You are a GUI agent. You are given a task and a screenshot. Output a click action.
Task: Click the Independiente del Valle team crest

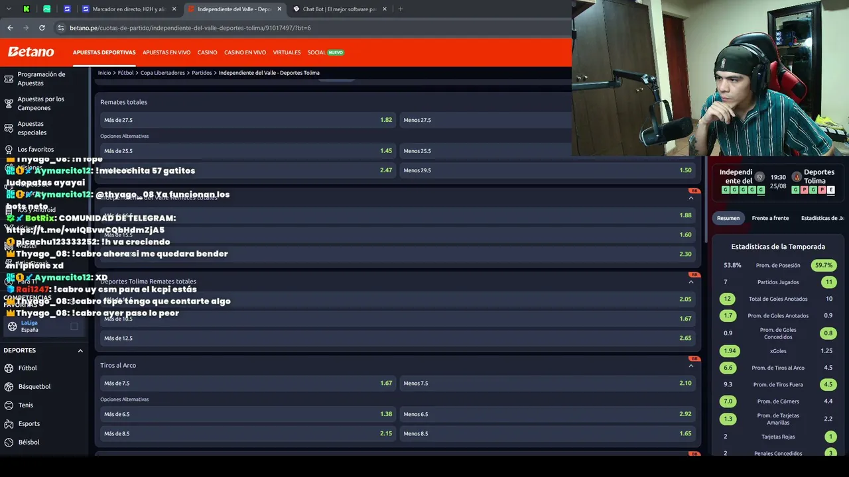coord(759,177)
